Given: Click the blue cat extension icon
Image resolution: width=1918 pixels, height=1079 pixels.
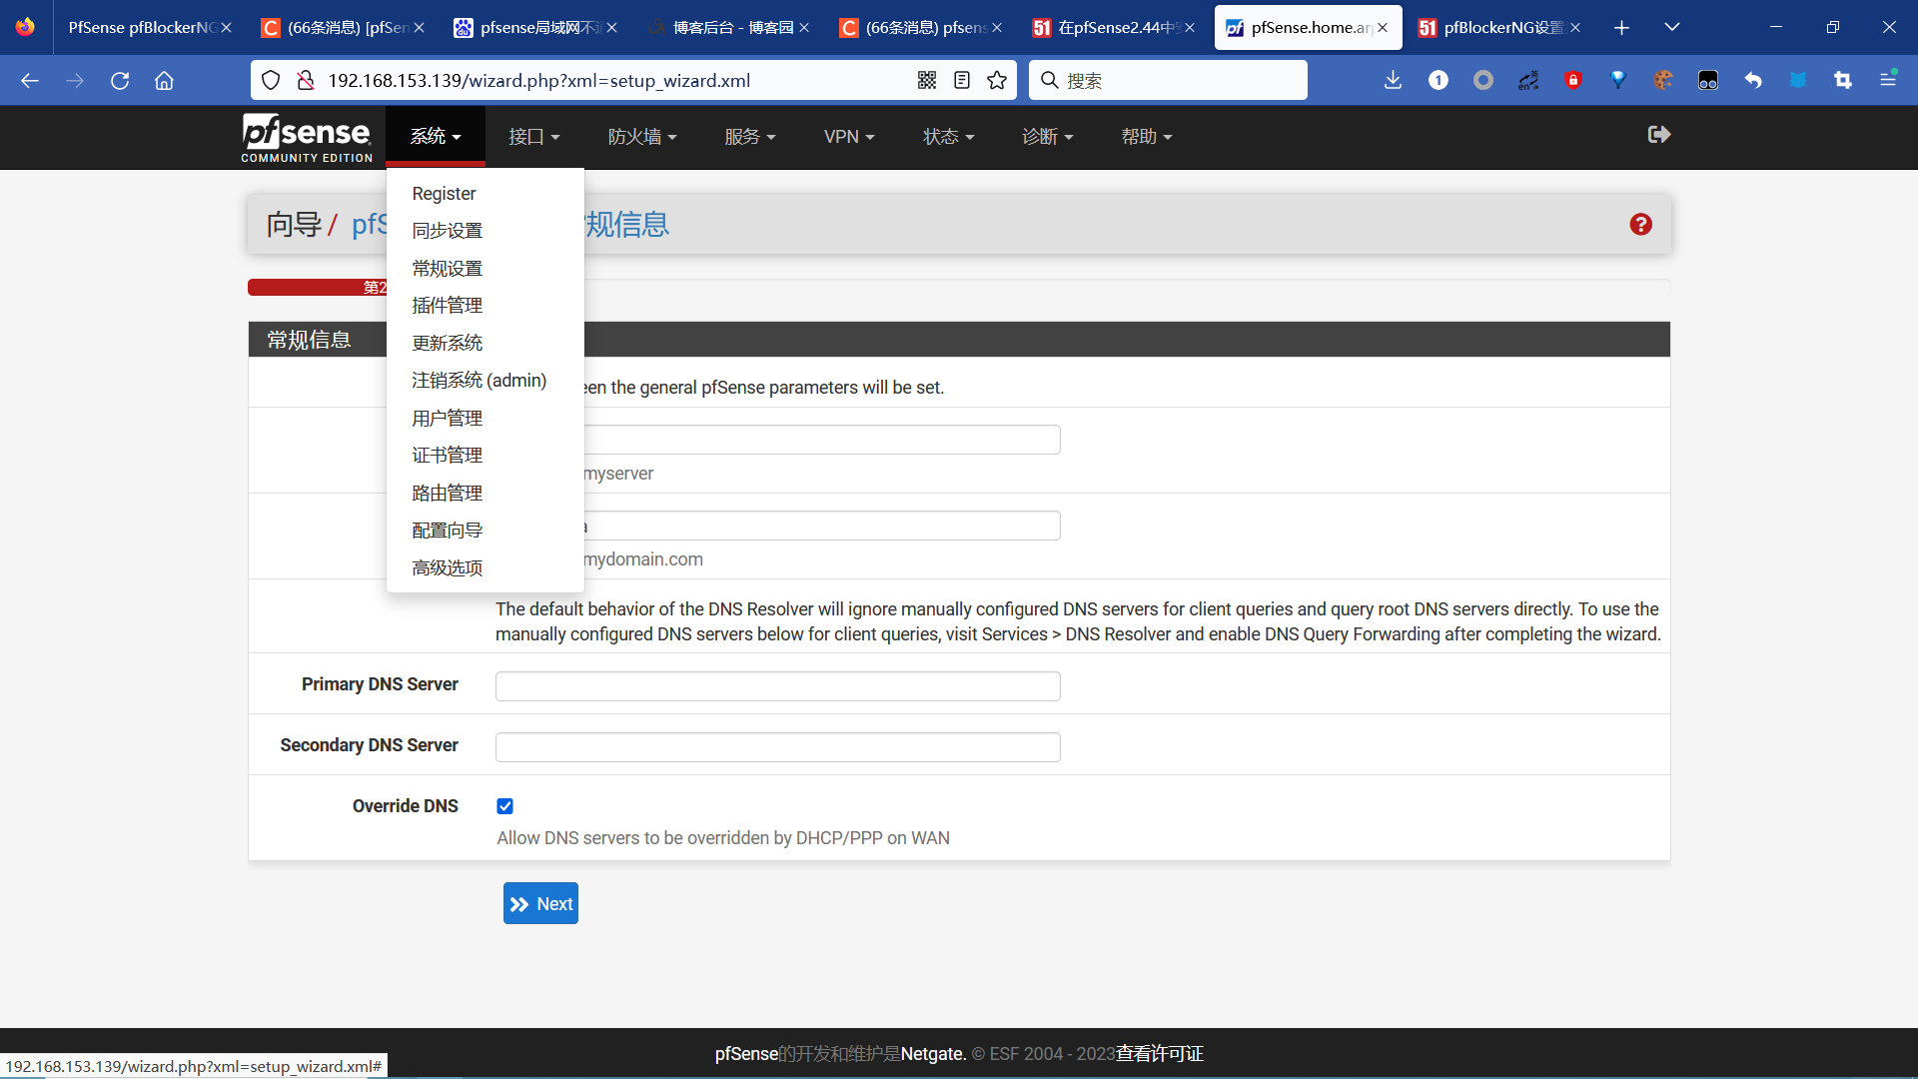Looking at the screenshot, I should (1798, 81).
